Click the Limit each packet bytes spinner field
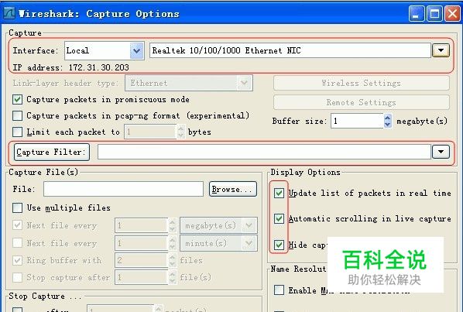 [x=151, y=132]
